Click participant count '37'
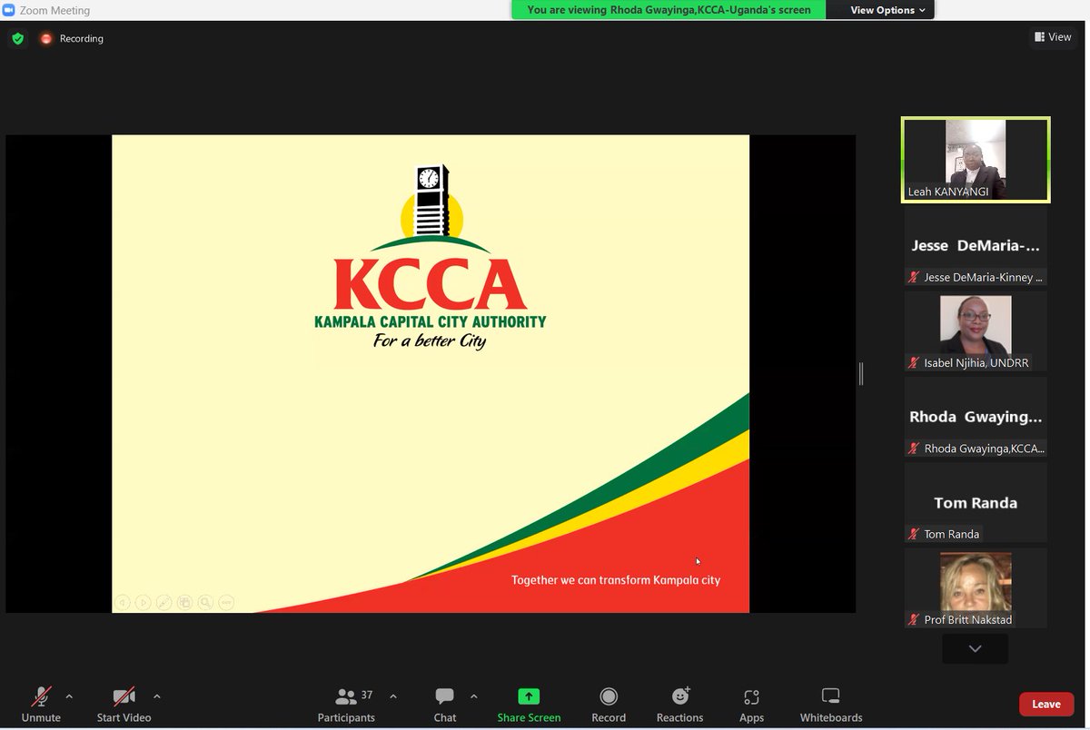The height and width of the screenshot is (730, 1090). 367,695
